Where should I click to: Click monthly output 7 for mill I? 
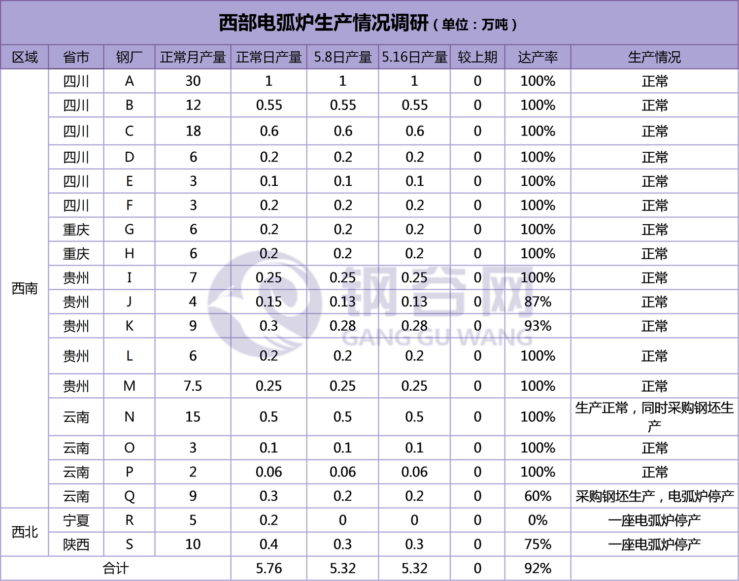click(x=193, y=277)
